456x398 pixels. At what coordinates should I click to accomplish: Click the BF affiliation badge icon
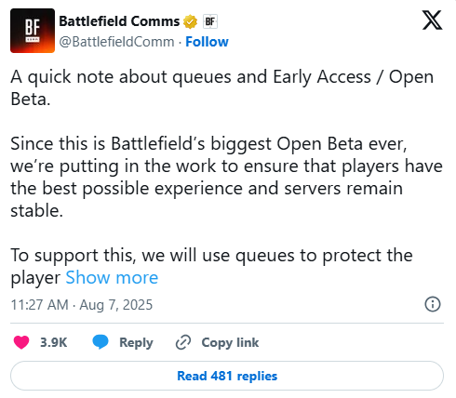(x=210, y=21)
